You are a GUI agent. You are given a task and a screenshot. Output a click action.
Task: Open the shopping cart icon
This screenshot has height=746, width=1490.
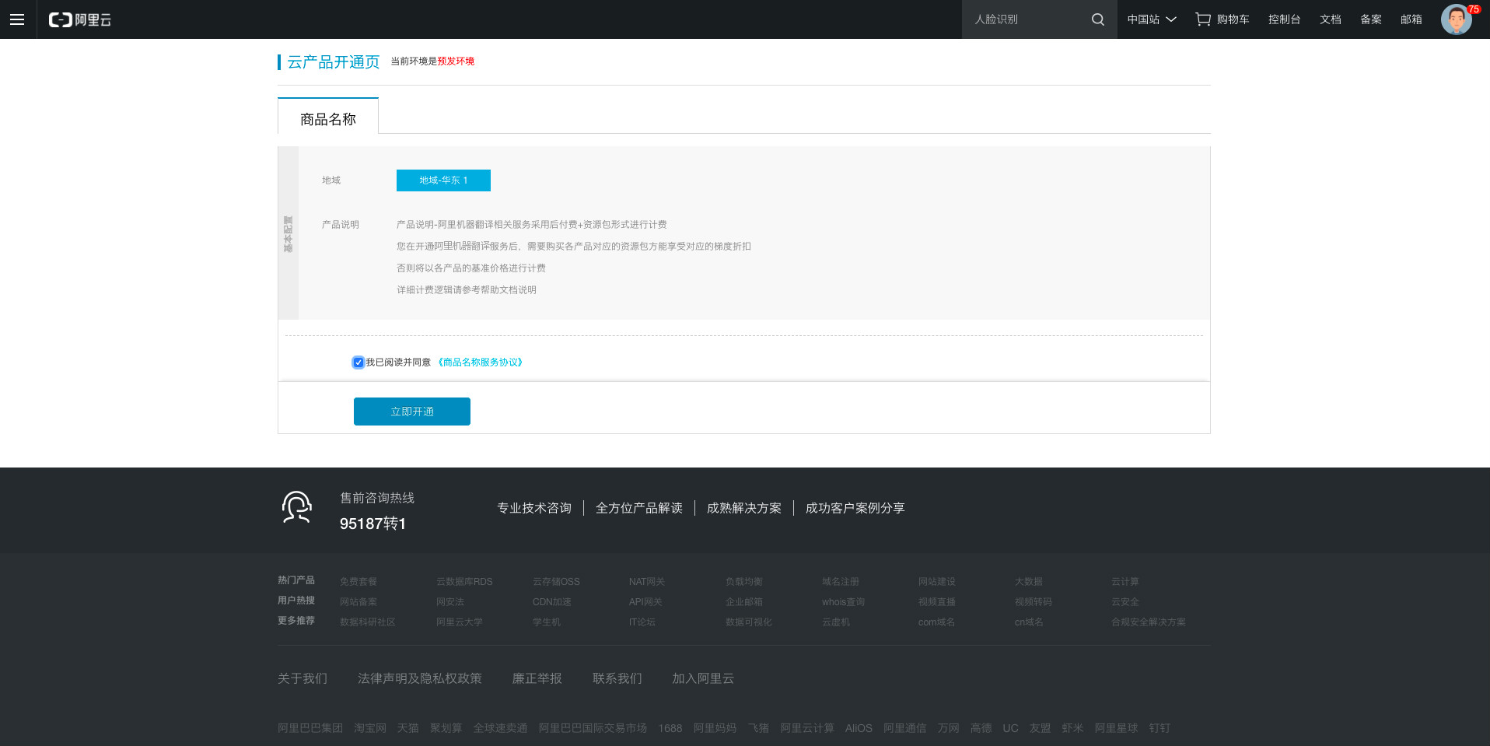[1203, 19]
